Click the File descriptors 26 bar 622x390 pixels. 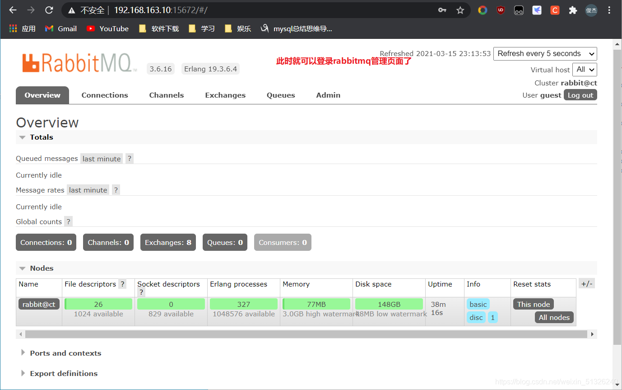tap(98, 304)
